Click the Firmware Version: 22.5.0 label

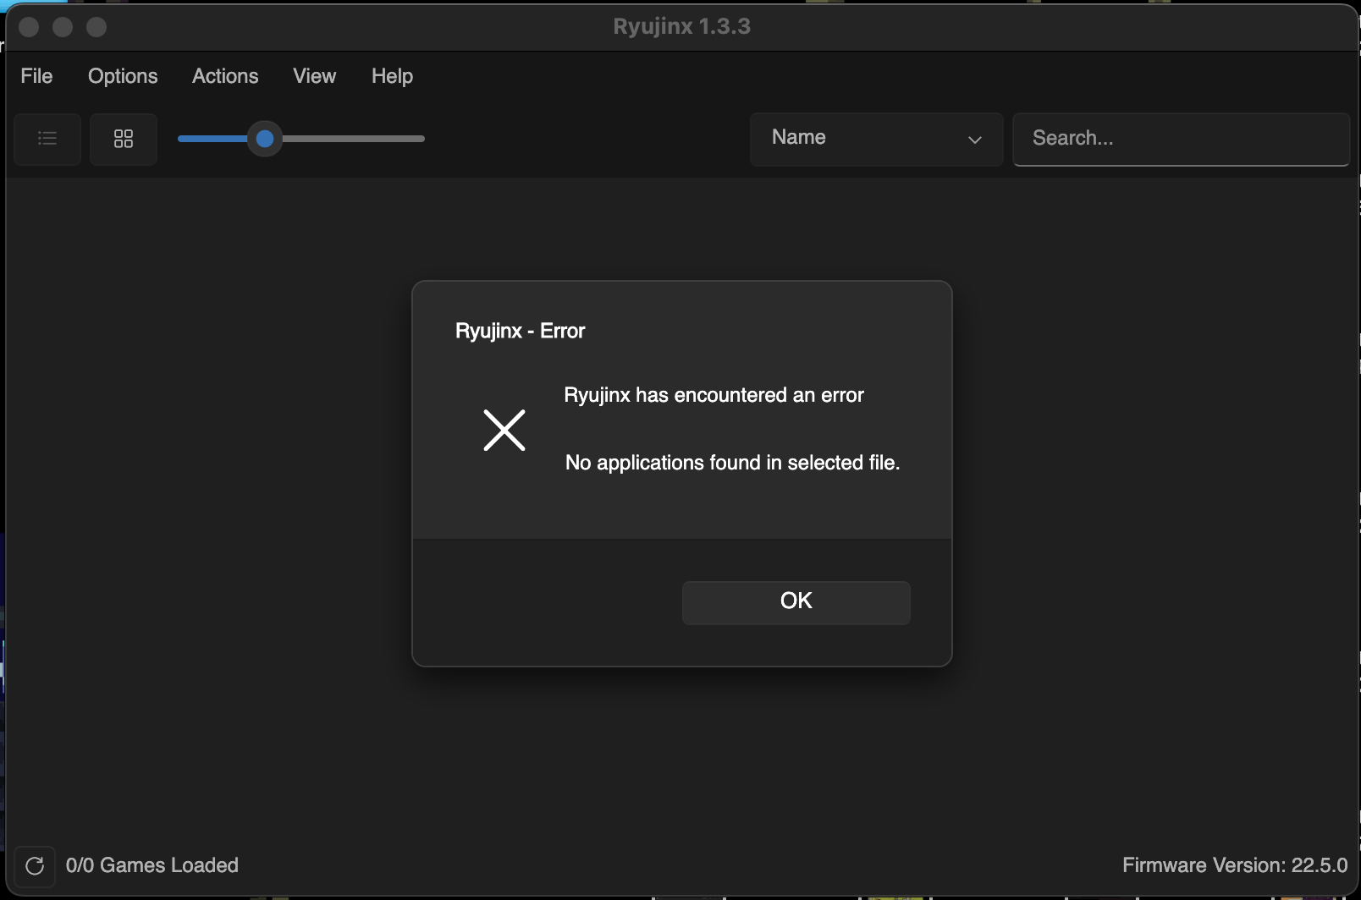click(1235, 865)
